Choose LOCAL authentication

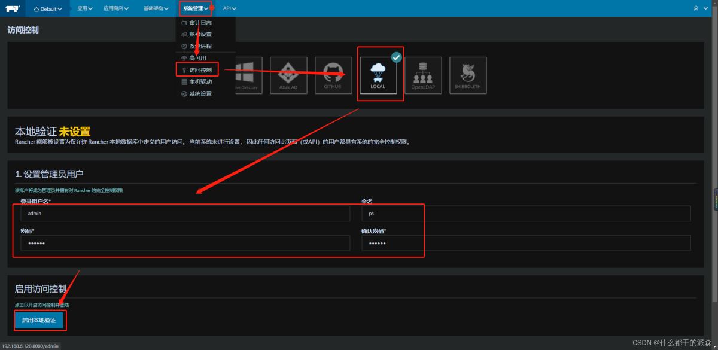[x=378, y=75]
